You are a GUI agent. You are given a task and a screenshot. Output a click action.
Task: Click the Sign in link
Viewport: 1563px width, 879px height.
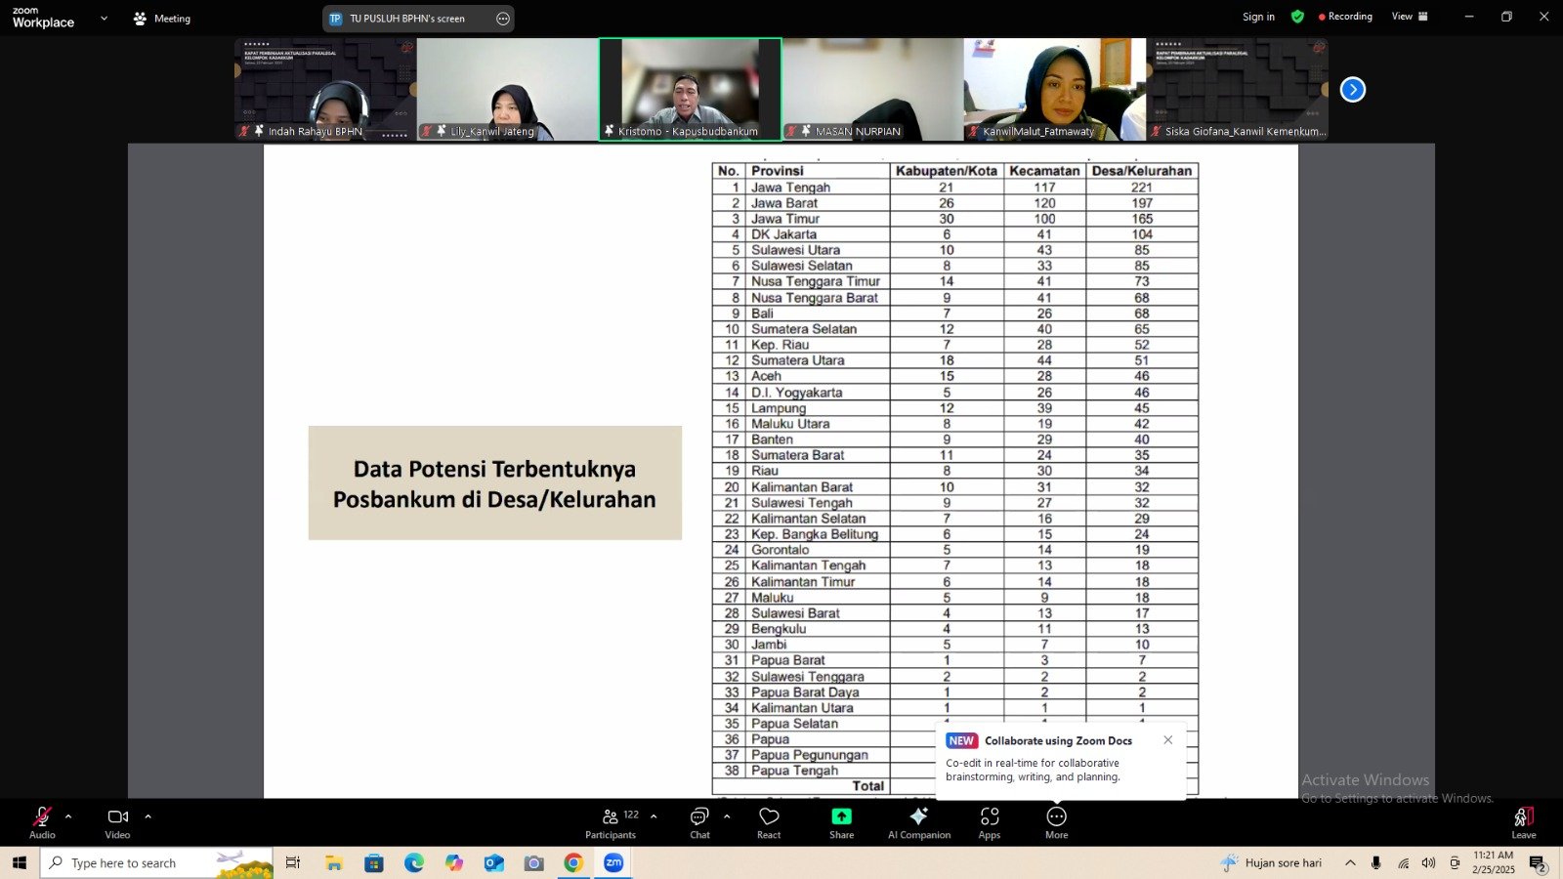(1258, 17)
